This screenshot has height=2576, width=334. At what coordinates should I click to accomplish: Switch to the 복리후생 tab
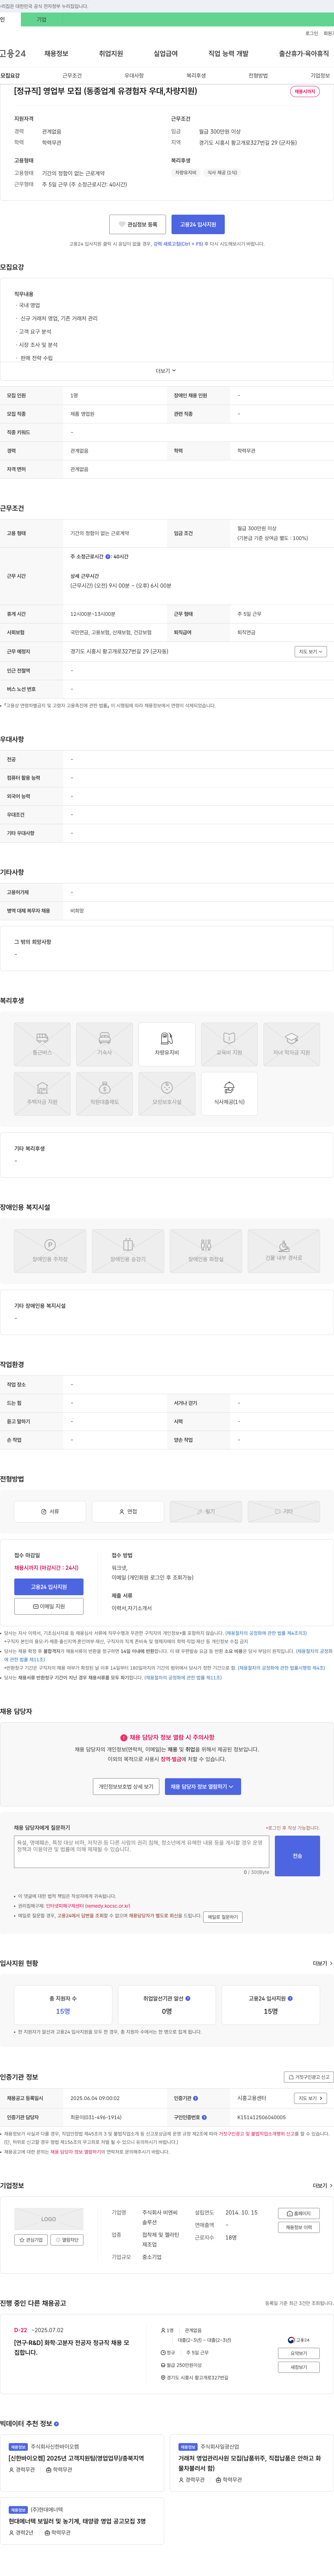tap(196, 76)
